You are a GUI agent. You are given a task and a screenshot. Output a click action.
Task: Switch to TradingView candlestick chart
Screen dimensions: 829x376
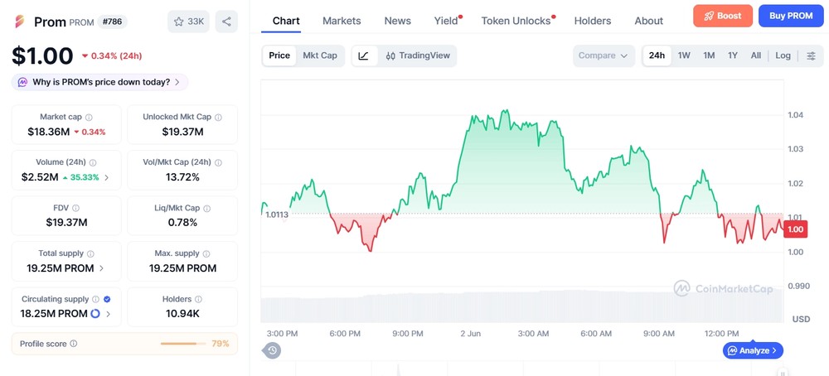pyautogui.click(x=418, y=55)
